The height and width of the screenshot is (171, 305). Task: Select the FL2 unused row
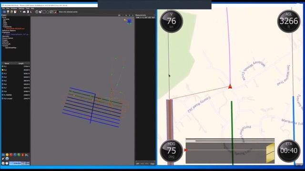tap(16, 98)
